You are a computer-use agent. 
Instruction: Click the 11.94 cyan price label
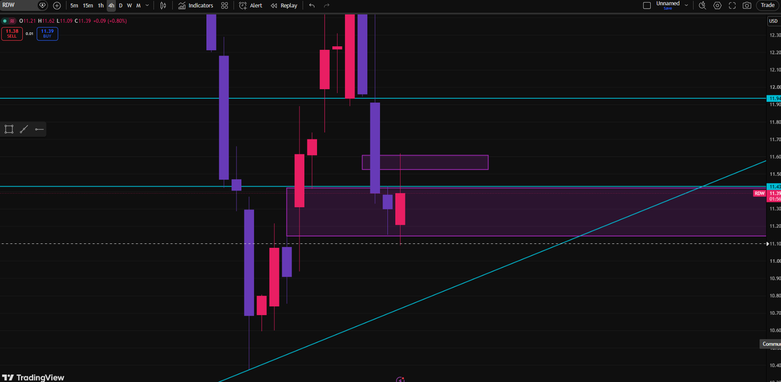pyautogui.click(x=773, y=99)
